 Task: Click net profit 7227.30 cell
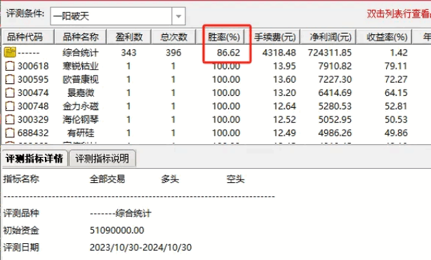pyautogui.click(x=335, y=79)
